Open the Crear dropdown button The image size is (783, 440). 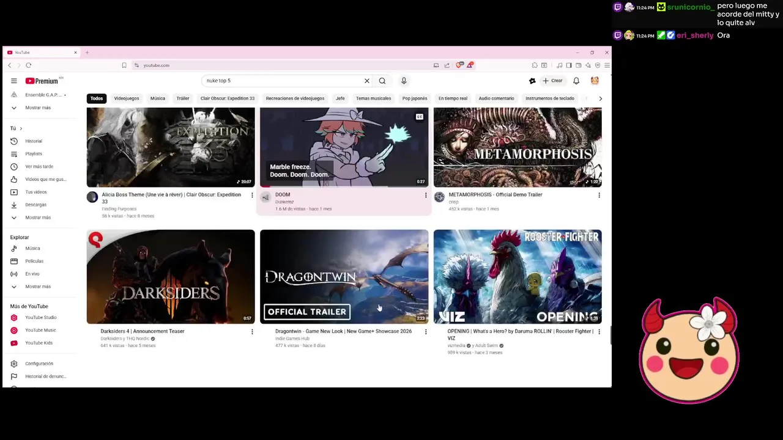click(x=552, y=81)
